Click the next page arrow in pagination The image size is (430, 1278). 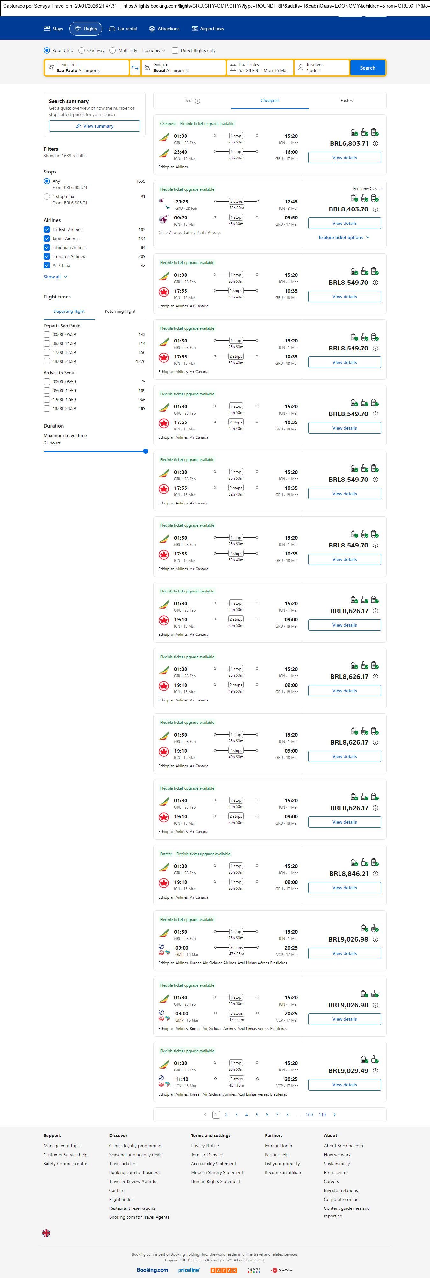(334, 1115)
